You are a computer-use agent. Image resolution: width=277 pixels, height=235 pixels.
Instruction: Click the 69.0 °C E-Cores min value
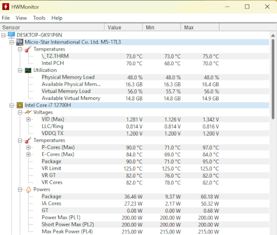click(173, 155)
